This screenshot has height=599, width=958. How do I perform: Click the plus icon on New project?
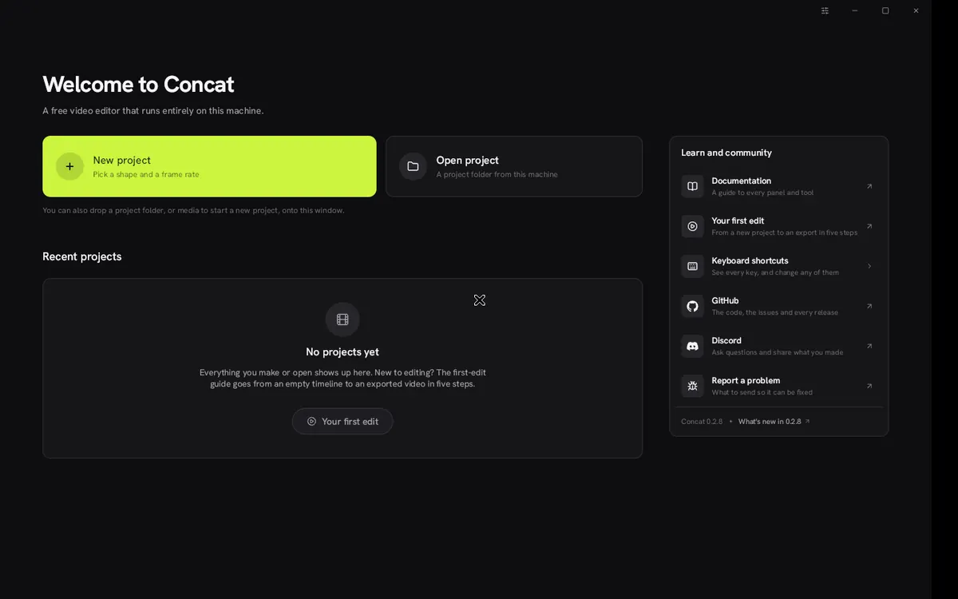69,166
